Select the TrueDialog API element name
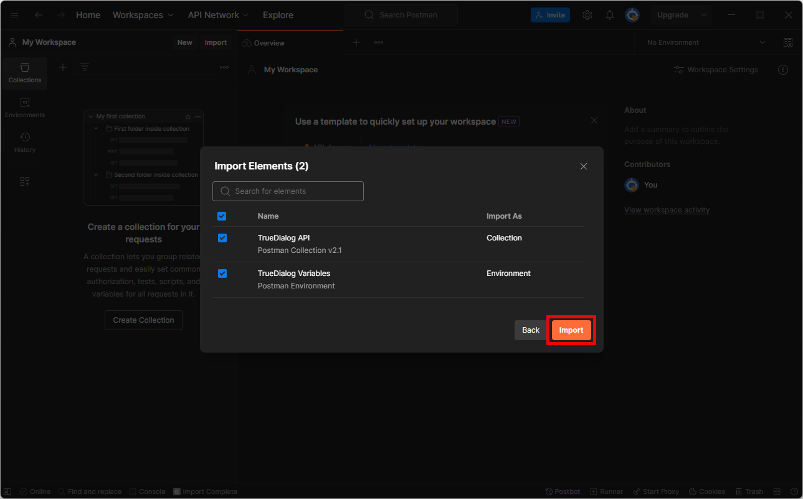This screenshot has height=499, width=803. pos(283,238)
